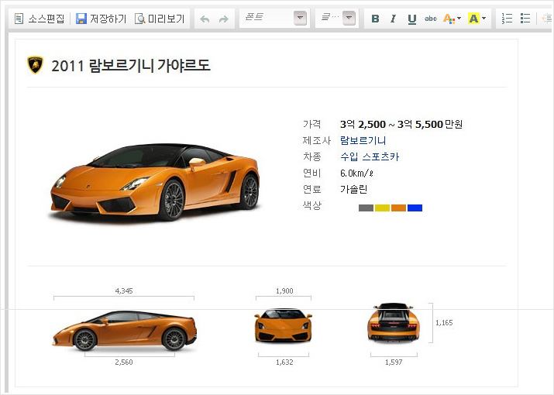The height and width of the screenshot is (395, 554).
Task: Insert a bulleted list
Action: (525, 19)
